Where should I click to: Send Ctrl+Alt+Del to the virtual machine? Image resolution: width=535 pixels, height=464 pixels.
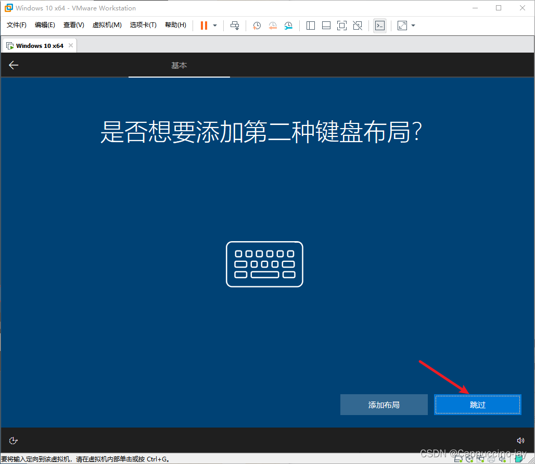(235, 26)
